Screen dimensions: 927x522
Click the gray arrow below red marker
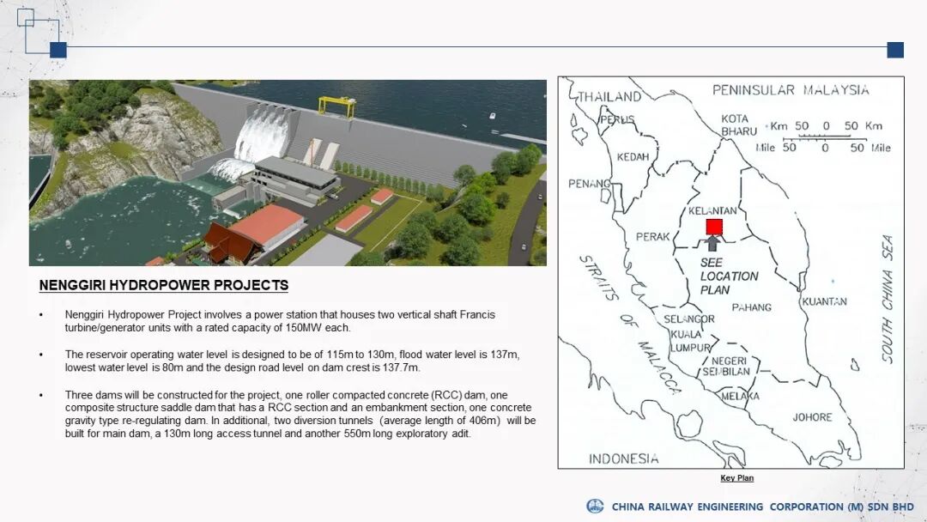tap(713, 243)
